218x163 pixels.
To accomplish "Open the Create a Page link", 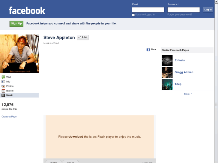I will click(x=9, y=117).
